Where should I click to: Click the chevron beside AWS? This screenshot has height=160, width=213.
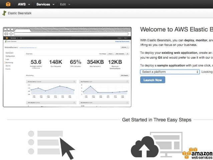[x=29, y=4]
